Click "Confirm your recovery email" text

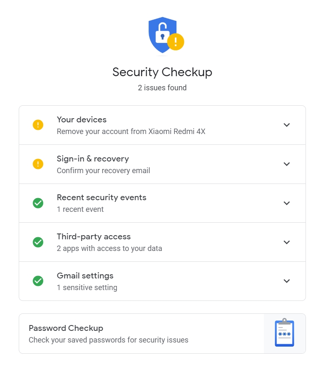pos(103,171)
